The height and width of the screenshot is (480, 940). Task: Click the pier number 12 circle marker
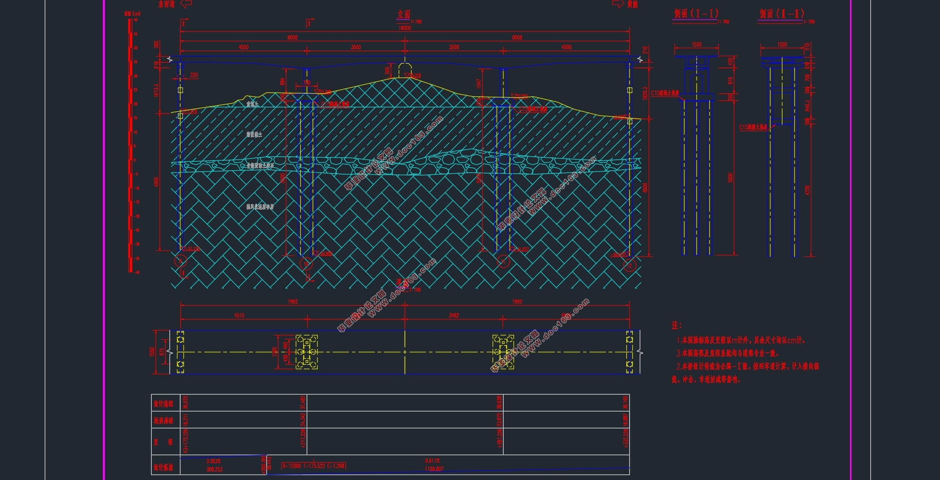pyautogui.click(x=629, y=265)
